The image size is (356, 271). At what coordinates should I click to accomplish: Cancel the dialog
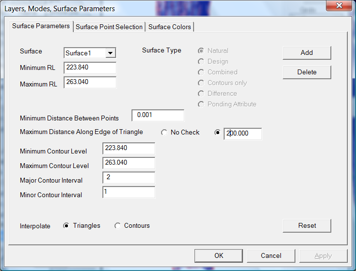(271, 255)
